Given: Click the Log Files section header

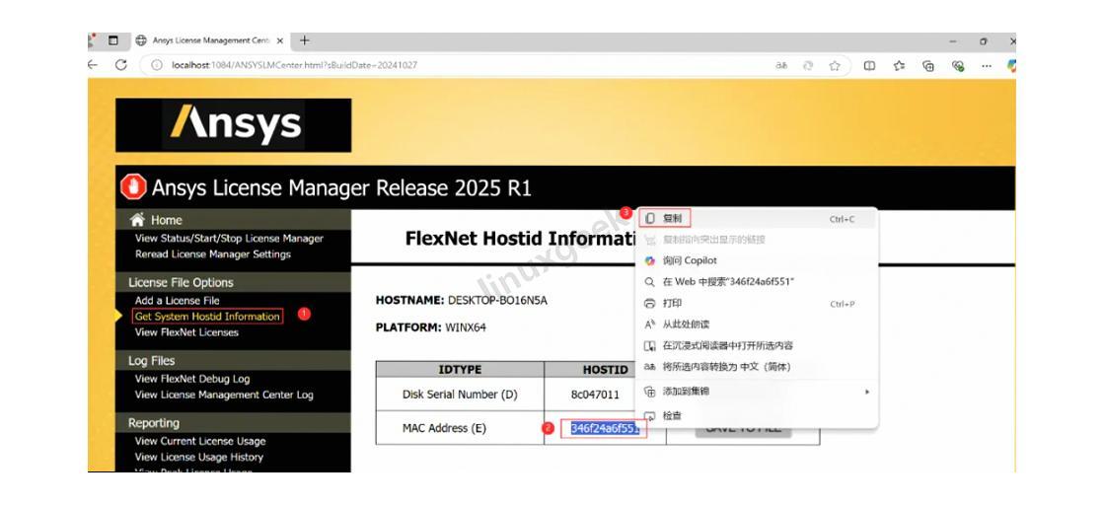Looking at the screenshot, I should click(151, 360).
